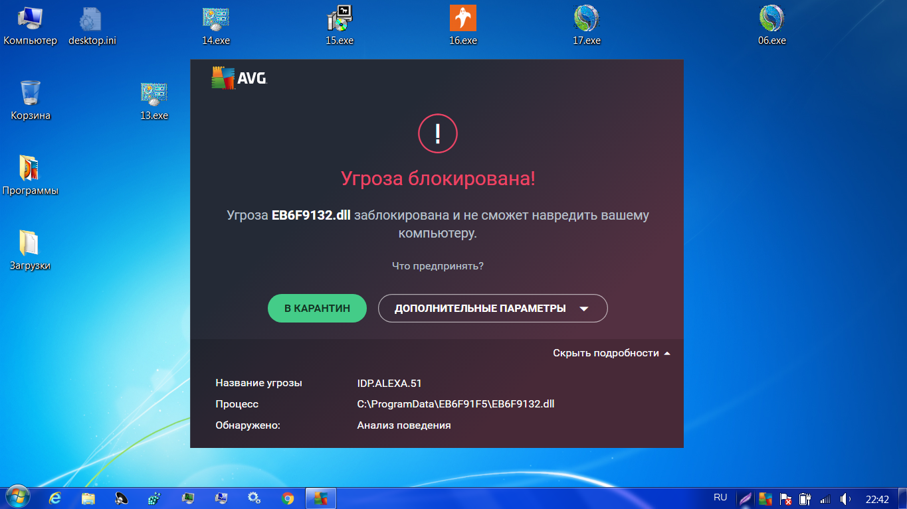The width and height of the screenshot is (907, 509).
Task: Click the Обнаружено: label
Action: click(x=248, y=425)
